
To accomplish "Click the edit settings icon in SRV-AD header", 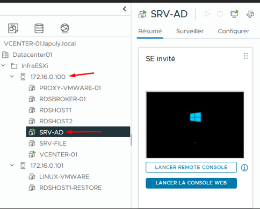I will tap(250, 14).
